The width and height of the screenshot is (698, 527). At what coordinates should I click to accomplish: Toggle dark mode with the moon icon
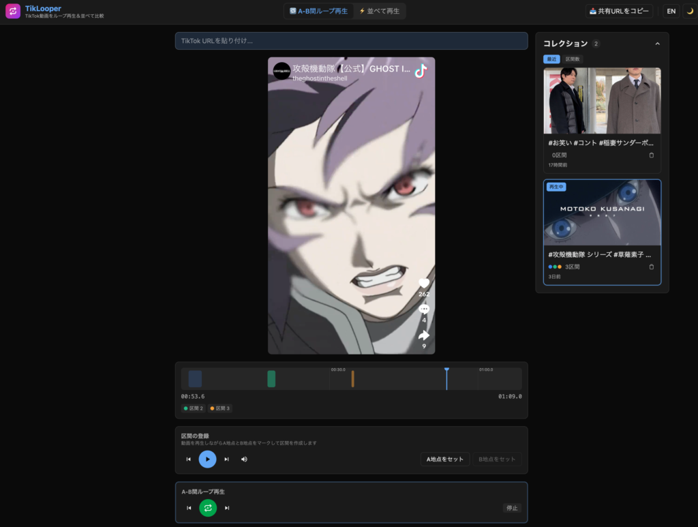pos(689,11)
